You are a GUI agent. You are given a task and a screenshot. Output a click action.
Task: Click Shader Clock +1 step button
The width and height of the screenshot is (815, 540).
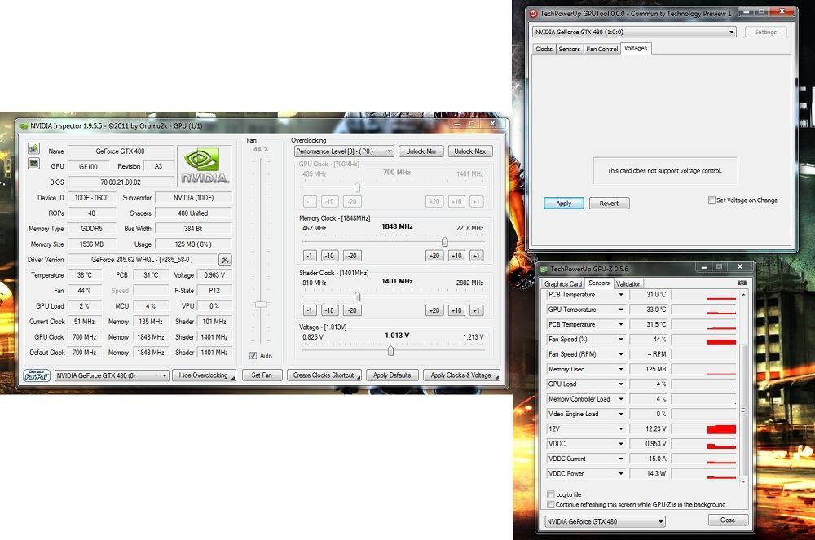476,310
